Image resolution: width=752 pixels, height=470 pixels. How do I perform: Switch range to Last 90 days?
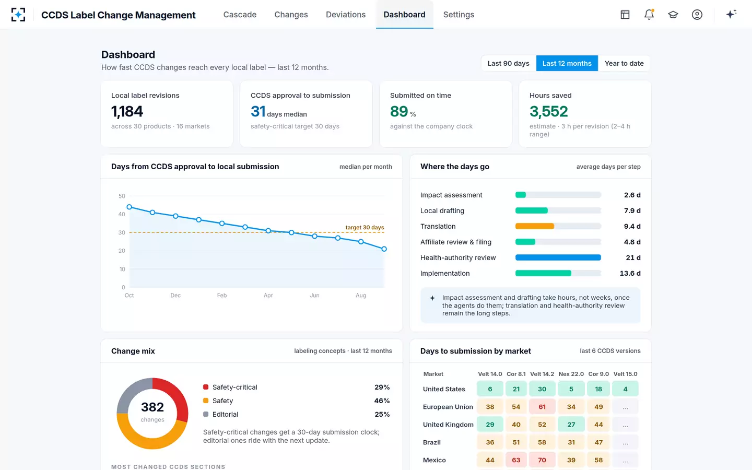coord(509,63)
